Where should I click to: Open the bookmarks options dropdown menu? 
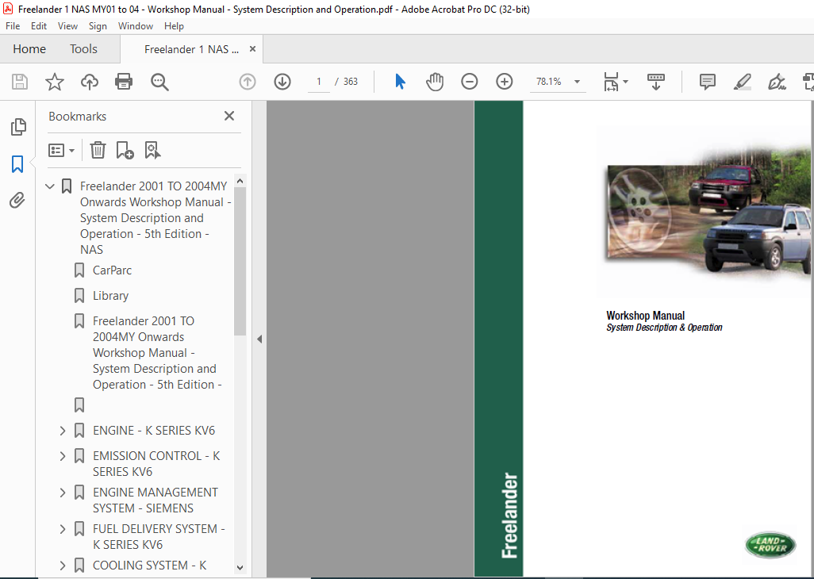(61, 151)
